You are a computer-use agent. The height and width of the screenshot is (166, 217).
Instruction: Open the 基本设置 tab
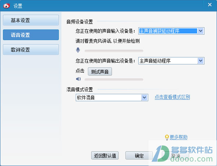tap(31, 20)
